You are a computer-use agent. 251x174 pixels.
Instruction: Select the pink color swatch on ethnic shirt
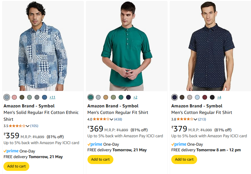tap(14, 97)
